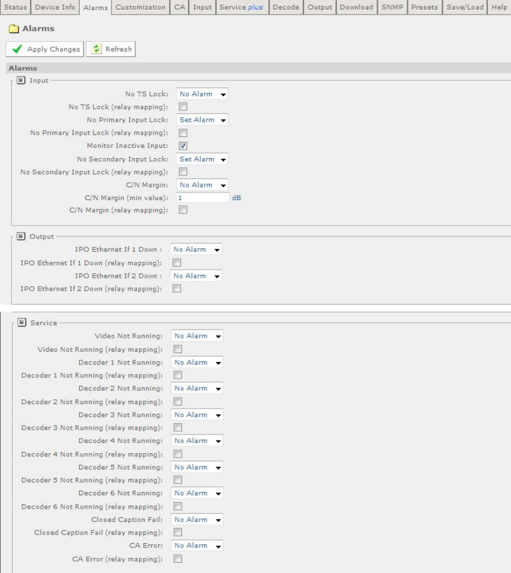Open the Device Info tab
This screenshot has height=573, width=511.
(x=55, y=7)
